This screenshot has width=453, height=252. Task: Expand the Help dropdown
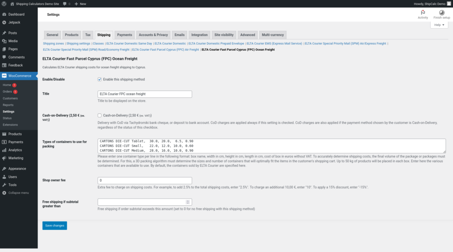coord(439,25)
